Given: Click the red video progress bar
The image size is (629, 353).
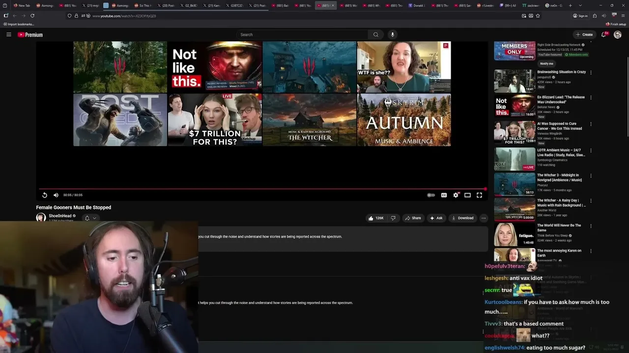Looking at the screenshot, I should pyautogui.click(x=262, y=189).
